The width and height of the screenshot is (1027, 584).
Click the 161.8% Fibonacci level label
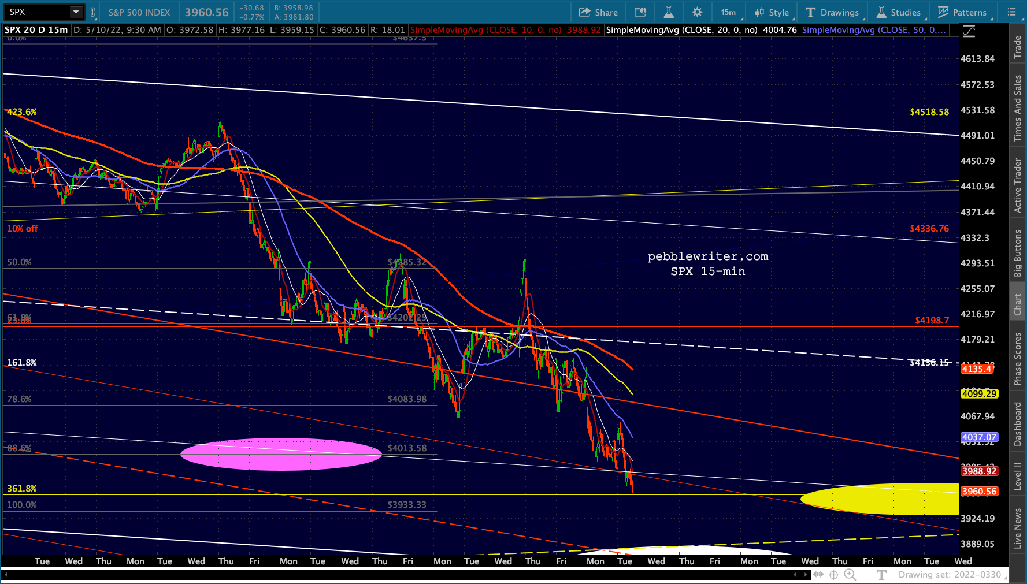click(22, 363)
